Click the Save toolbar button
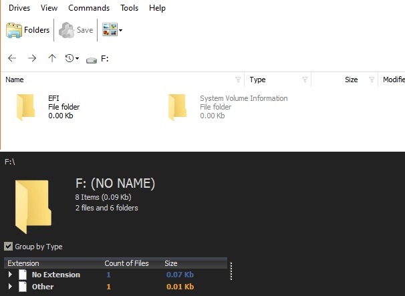This screenshot has width=405, height=296. (x=76, y=30)
